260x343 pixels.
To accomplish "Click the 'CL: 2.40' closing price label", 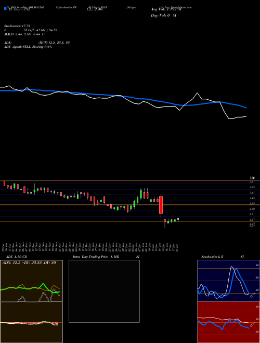I will [95, 9].
